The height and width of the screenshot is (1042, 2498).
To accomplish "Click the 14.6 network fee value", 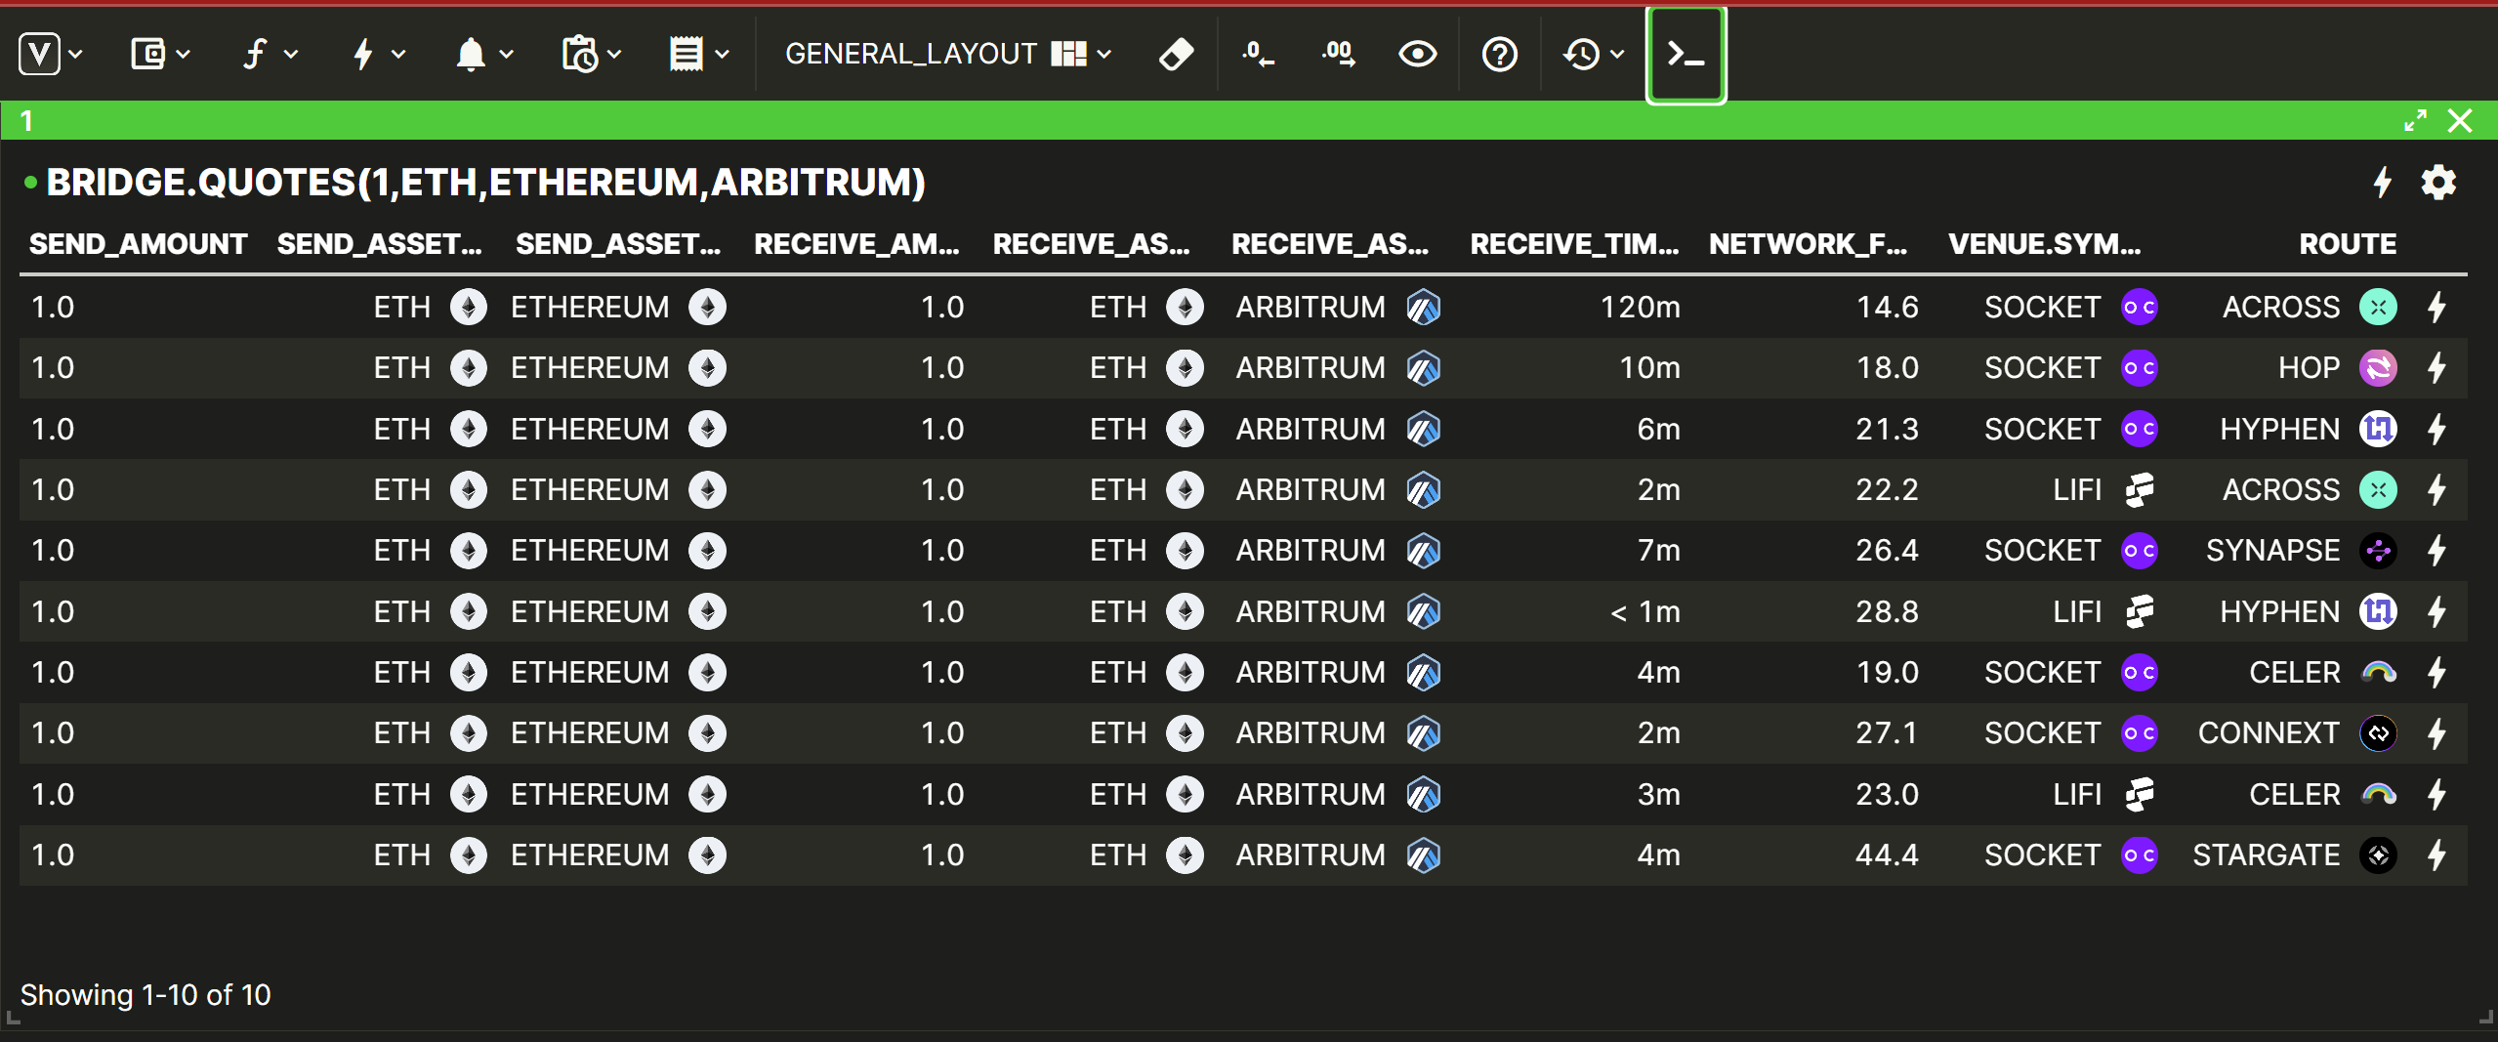I will click(1887, 308).
